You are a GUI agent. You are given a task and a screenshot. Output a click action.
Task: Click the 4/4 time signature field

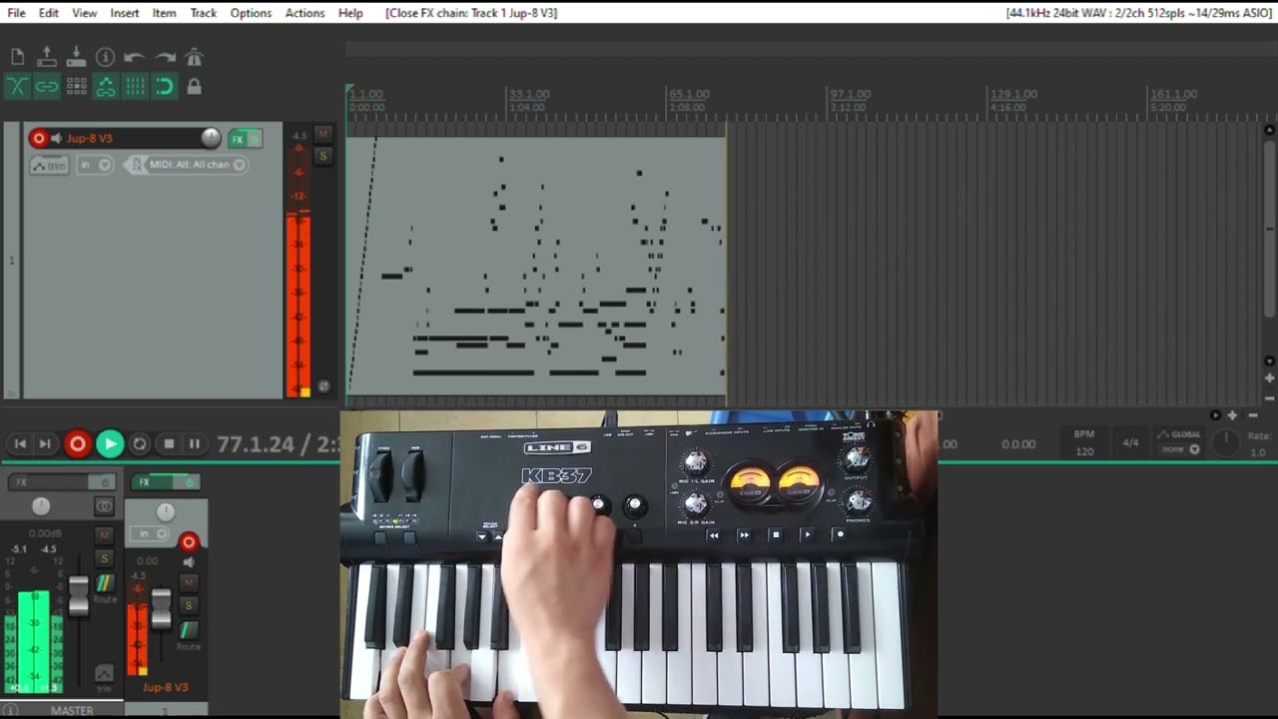click(x=1130, y=442)
